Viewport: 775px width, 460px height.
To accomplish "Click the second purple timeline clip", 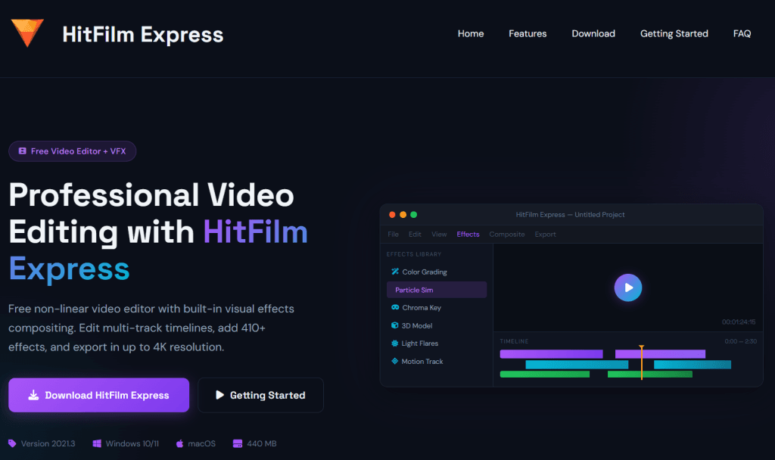I will coord(660,354).
